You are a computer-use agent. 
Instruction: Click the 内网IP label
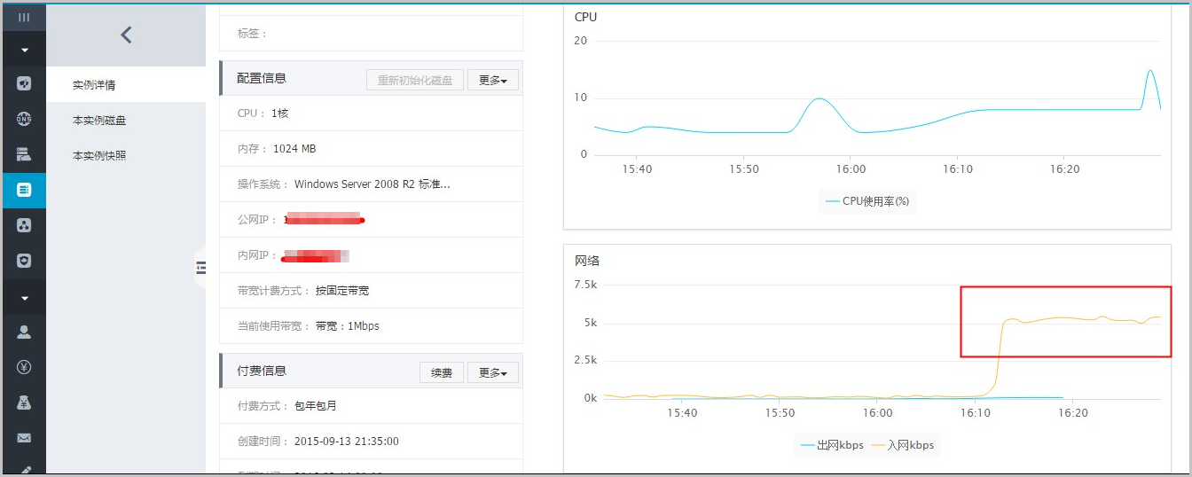[x=257, y=255]
